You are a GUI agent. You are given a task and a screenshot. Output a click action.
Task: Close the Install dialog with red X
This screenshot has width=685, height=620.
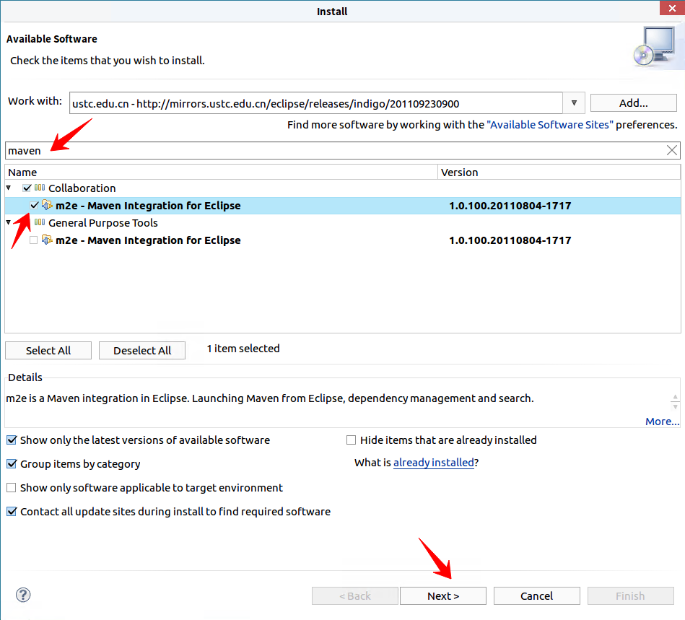[x=672, y=8]
